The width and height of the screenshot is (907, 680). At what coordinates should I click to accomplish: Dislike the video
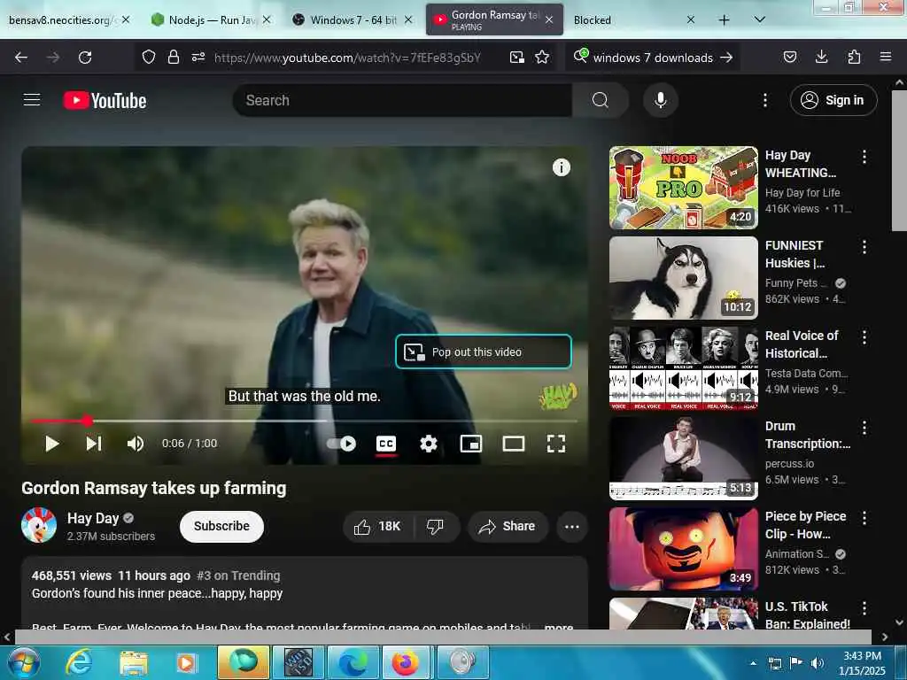click(435, 526)
